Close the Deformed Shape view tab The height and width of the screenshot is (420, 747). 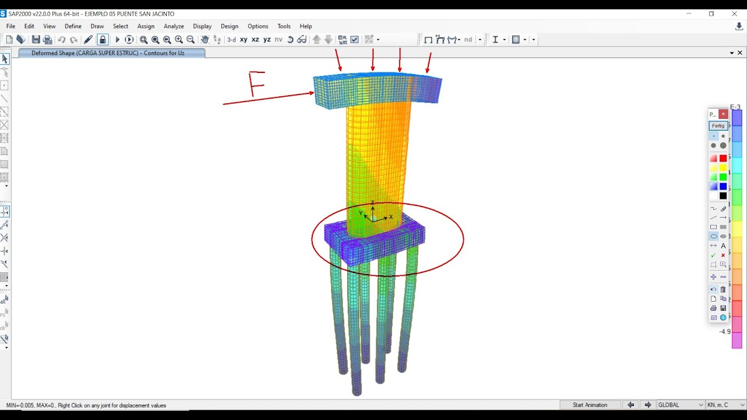click(740, 53)
